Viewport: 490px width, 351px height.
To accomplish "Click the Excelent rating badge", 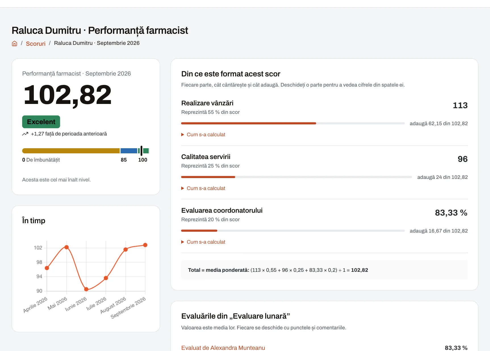I will point(41,122).
